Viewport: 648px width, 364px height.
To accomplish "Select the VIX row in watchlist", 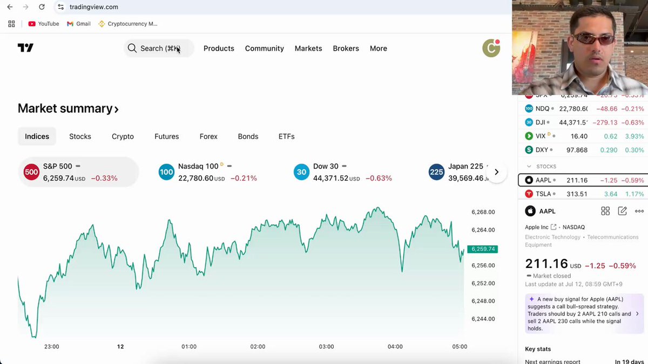I will click(583, 136).
